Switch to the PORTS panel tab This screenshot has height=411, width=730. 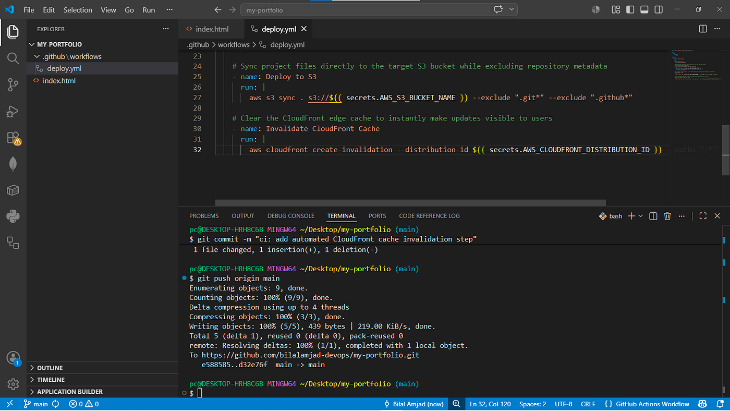[x=377, y=216]
